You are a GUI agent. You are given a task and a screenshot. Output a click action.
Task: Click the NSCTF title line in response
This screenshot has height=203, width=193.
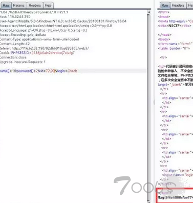(x=175, y=26)
